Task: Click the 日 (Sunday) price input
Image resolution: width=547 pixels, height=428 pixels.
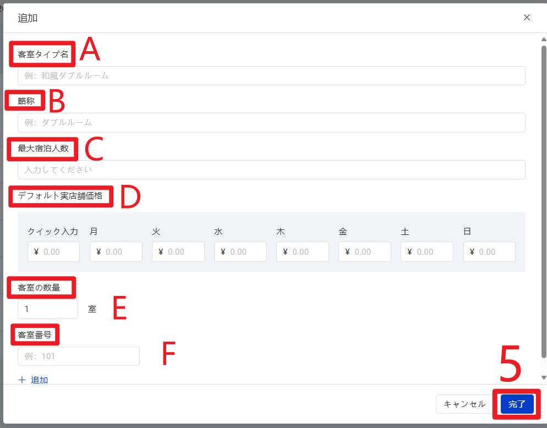Action: point(489,252)
